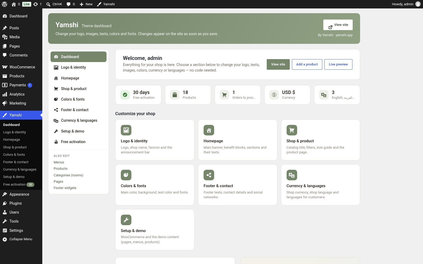Click the USD $ Currency stat card
Image resolution: width=423 pixels, height=264 pixels.
pos(287,95)
